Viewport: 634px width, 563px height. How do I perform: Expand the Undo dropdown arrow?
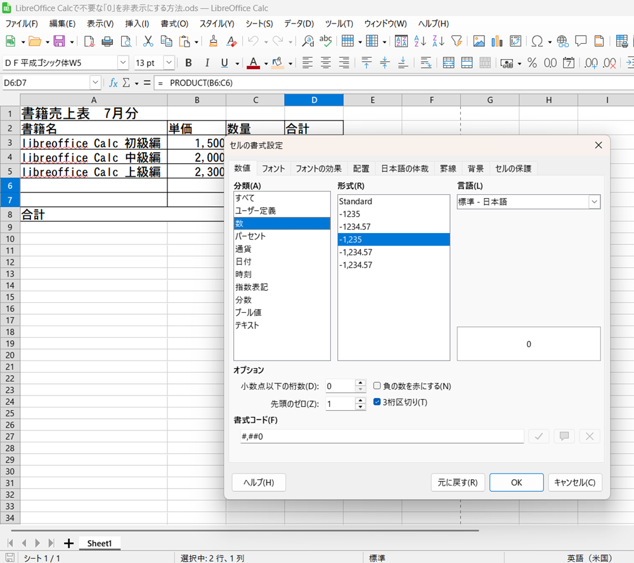pyautogui.click(x=266, y=42)
